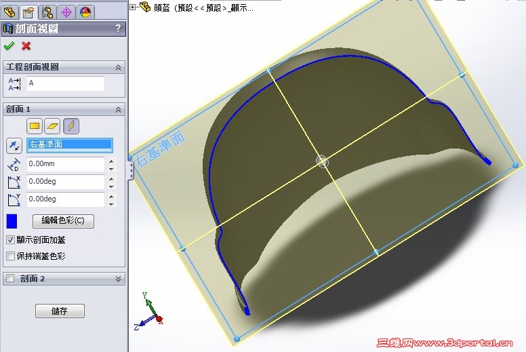
Task: Click the blue section color swatch
Action: (12, 222)
